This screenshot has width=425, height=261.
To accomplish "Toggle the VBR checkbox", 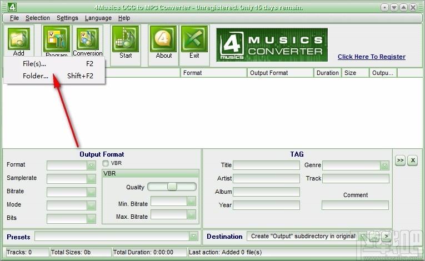I will [x=106, y=163].
